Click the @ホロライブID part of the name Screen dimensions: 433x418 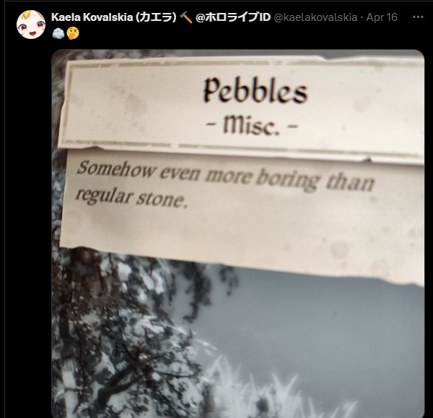tap(233, 17)
